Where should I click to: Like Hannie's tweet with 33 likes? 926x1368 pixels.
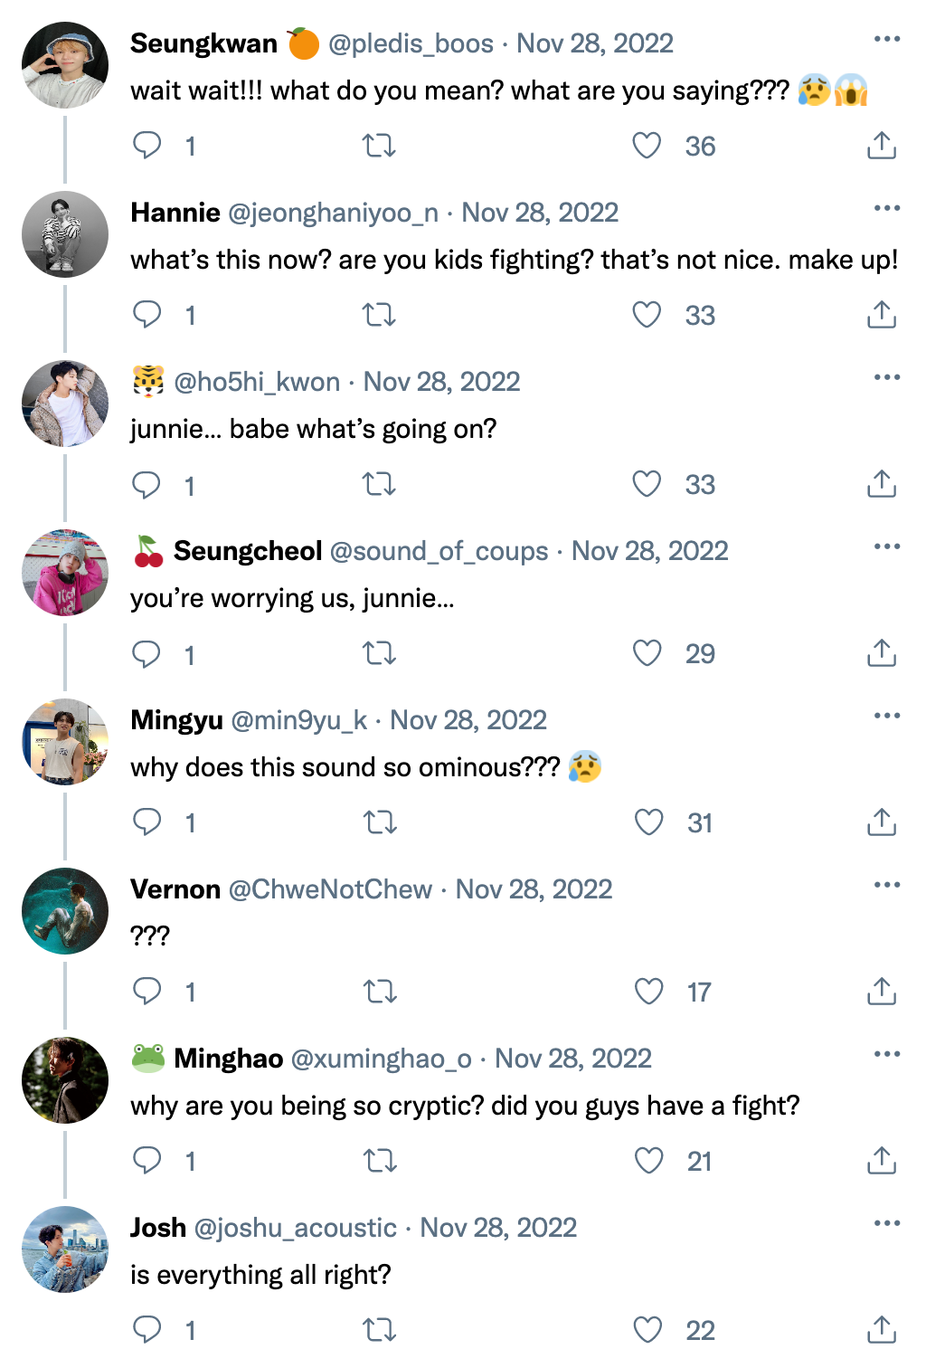(647, 315)
